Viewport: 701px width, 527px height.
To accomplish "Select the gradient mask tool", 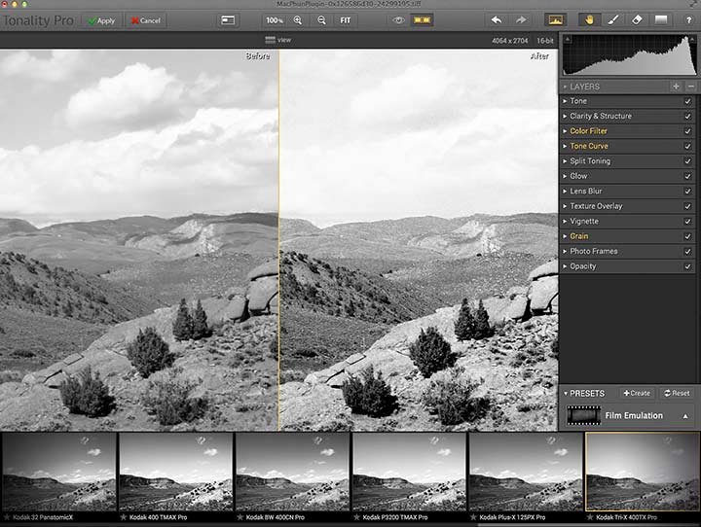I will (x=661, y=19).
